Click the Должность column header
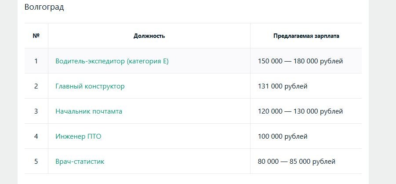Image resolution: width=396 pixels, height=184 pixels. (x=149, y=36)
